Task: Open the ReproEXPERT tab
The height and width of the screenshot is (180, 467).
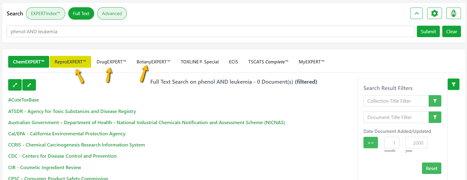Action: point(70,62)
